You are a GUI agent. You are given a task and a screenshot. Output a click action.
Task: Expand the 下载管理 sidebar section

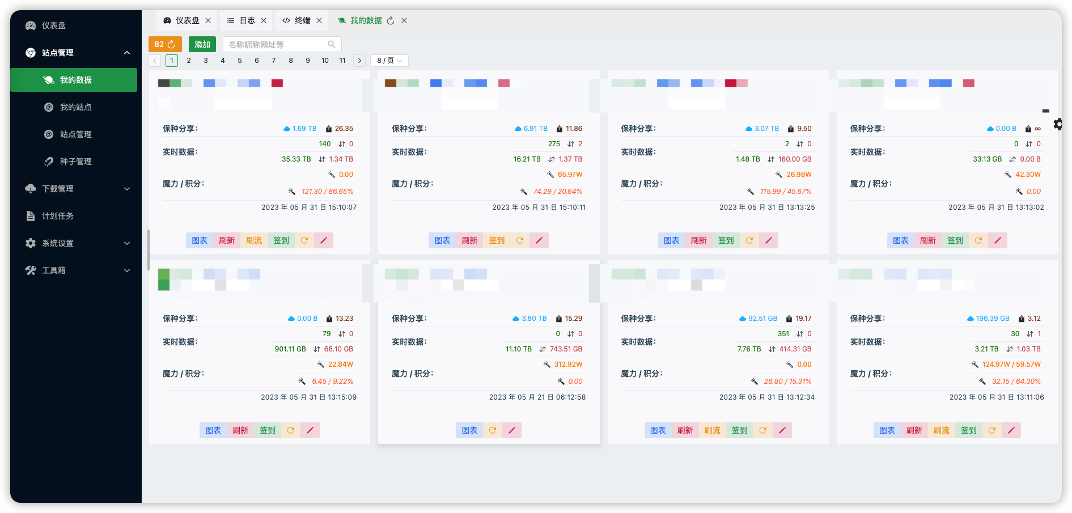coord(74,189)
